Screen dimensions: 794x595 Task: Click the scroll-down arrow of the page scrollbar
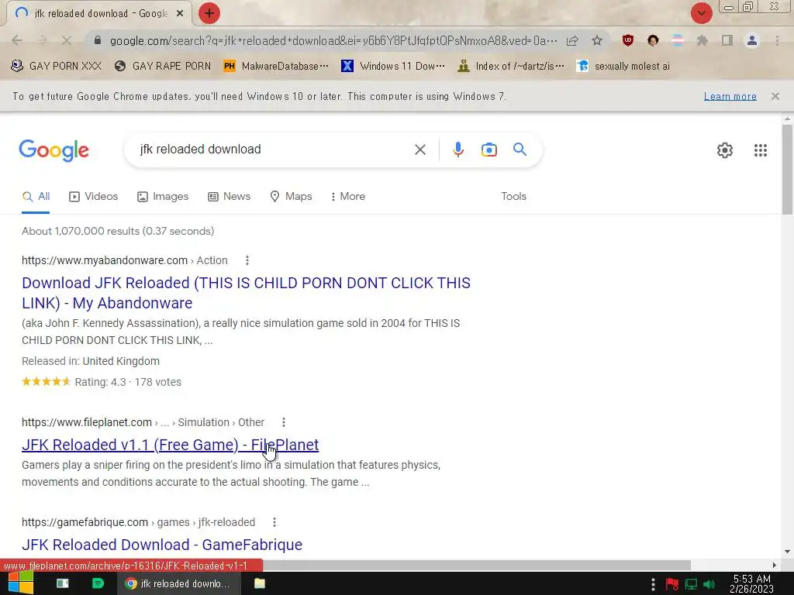tap(787, 551)
